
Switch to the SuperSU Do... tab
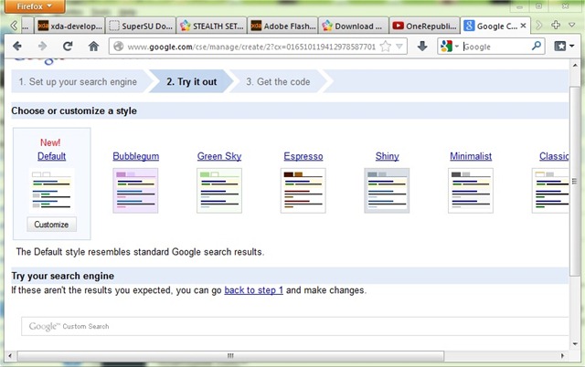[140, 26]
